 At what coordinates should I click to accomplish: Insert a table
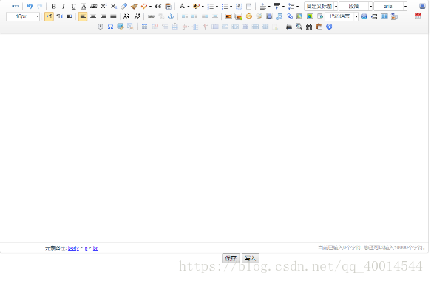(x=145, y=27)
